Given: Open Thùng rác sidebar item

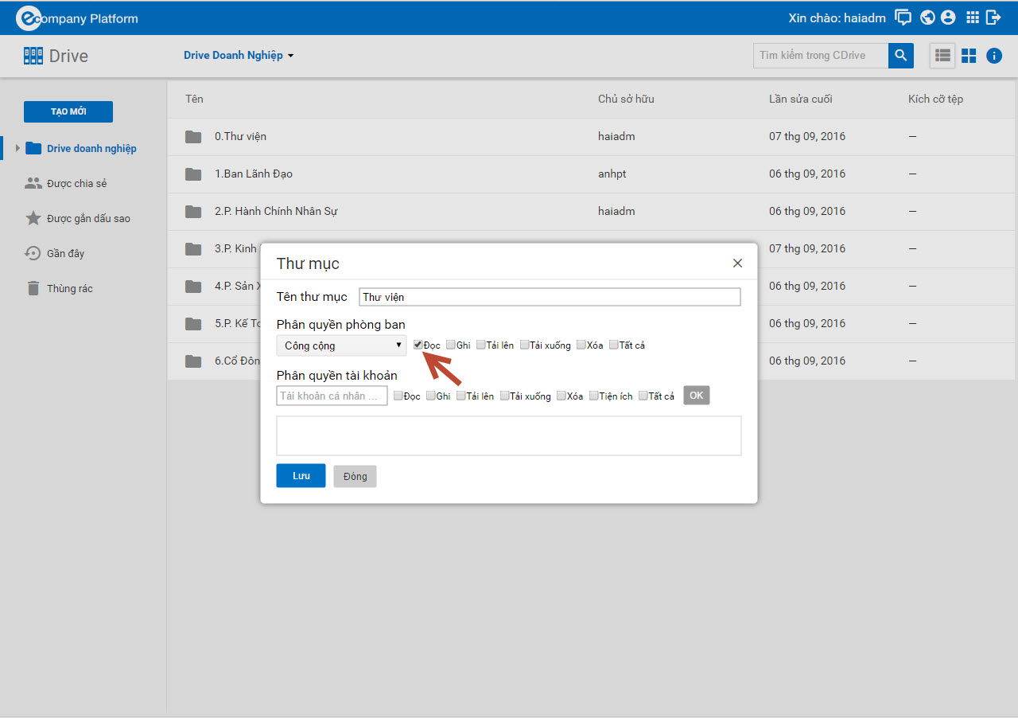Looking at the screenshot, I should tap(70, 289).
